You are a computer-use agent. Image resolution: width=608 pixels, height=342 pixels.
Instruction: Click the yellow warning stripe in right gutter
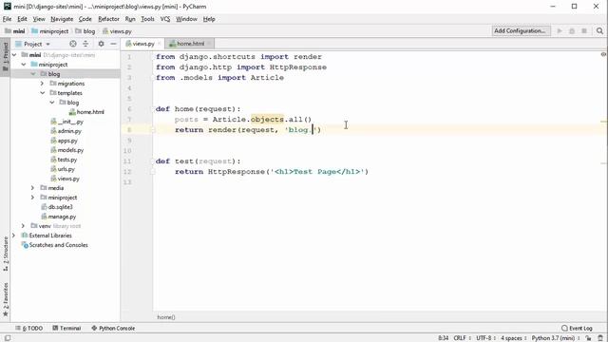click(604, 122)
